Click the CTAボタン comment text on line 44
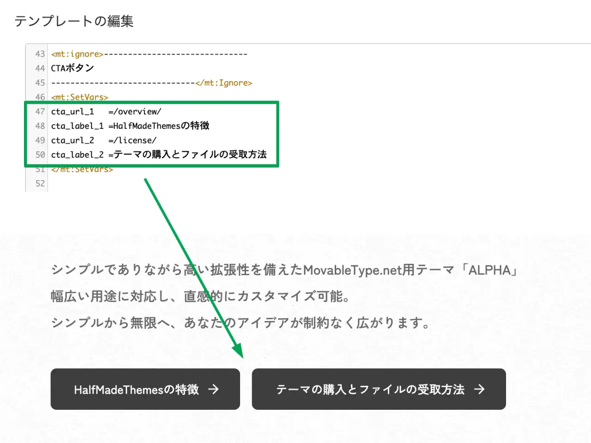 72,68
